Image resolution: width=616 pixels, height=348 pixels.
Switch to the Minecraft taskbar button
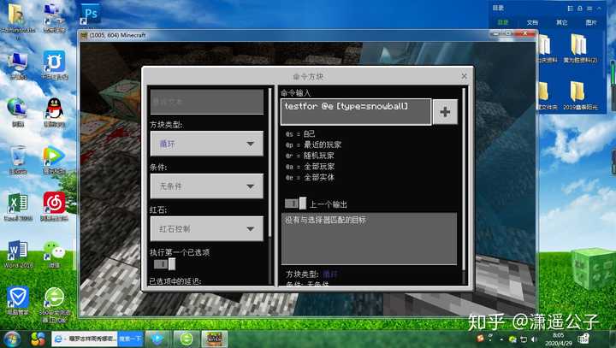coord(214,339)
